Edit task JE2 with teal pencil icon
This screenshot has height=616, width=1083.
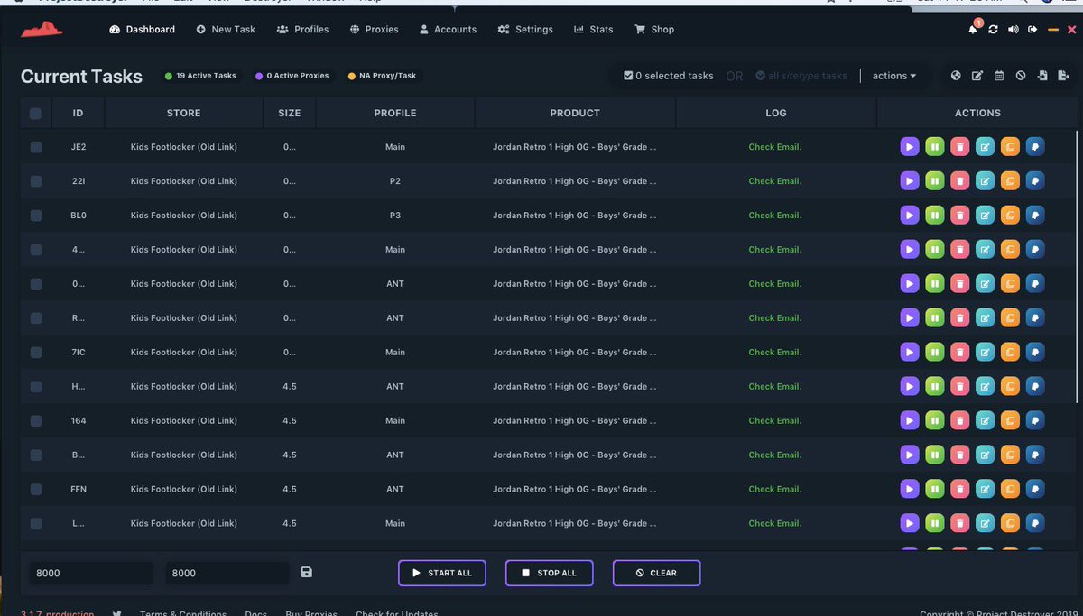pyautogui.click(x=986, y=146)
